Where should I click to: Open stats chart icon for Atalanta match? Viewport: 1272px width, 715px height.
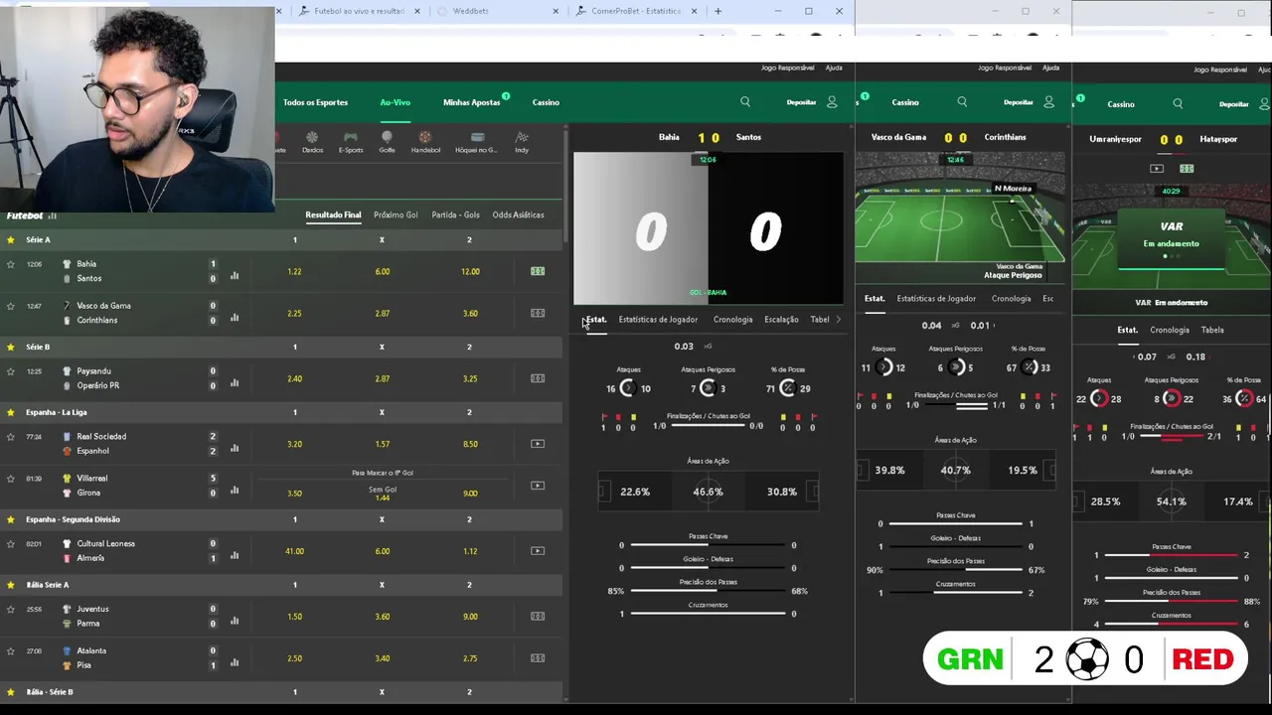point(235,663)
